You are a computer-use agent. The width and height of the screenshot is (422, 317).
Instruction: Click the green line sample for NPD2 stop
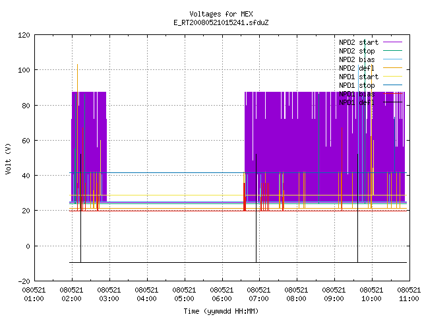393,51
